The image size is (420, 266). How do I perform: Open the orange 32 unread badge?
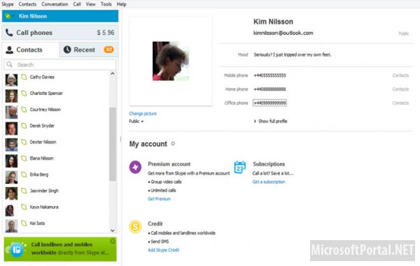(108, 50)
